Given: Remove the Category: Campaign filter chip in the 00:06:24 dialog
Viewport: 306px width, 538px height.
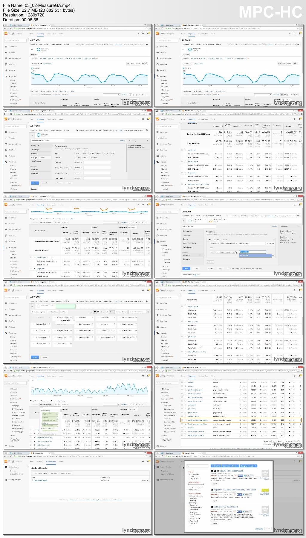Looking at the screenshot, I should 255,466.
